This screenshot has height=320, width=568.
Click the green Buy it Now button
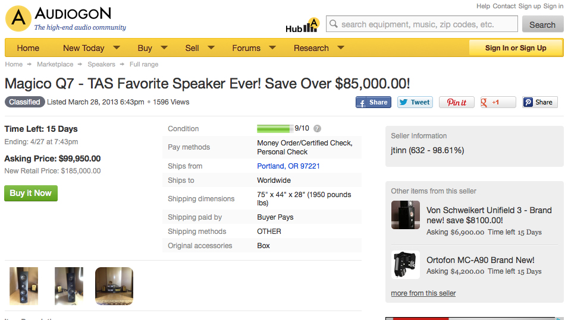point(31,193)
